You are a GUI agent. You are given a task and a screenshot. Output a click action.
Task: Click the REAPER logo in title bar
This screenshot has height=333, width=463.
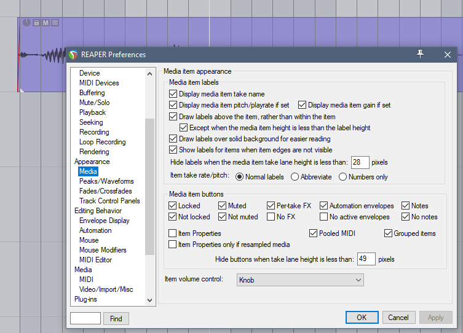(73, 55)
